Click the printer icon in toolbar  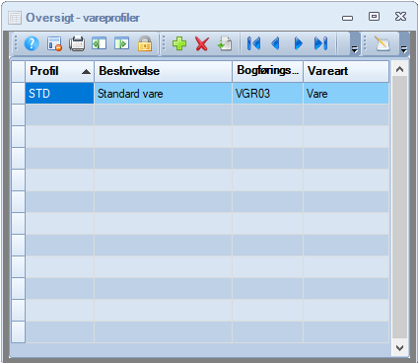[77, 43]
